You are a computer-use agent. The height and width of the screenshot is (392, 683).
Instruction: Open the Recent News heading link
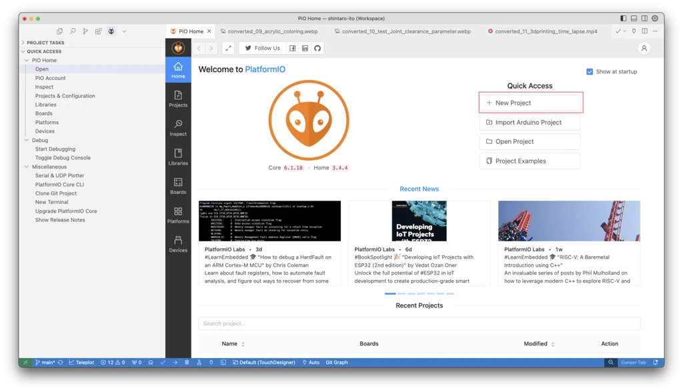[x=419, y=189]
